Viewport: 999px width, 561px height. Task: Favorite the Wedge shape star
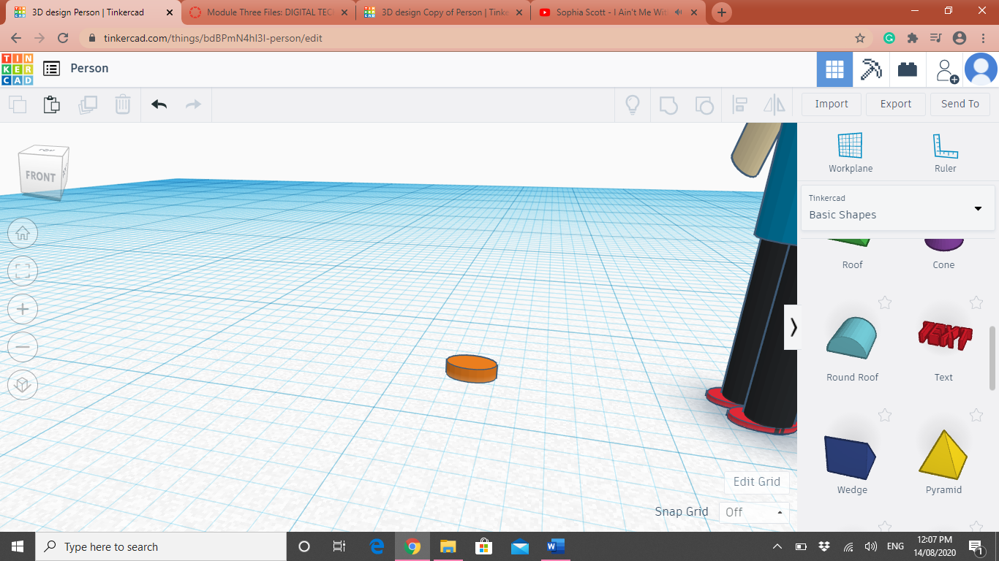[x=885, y=415]
